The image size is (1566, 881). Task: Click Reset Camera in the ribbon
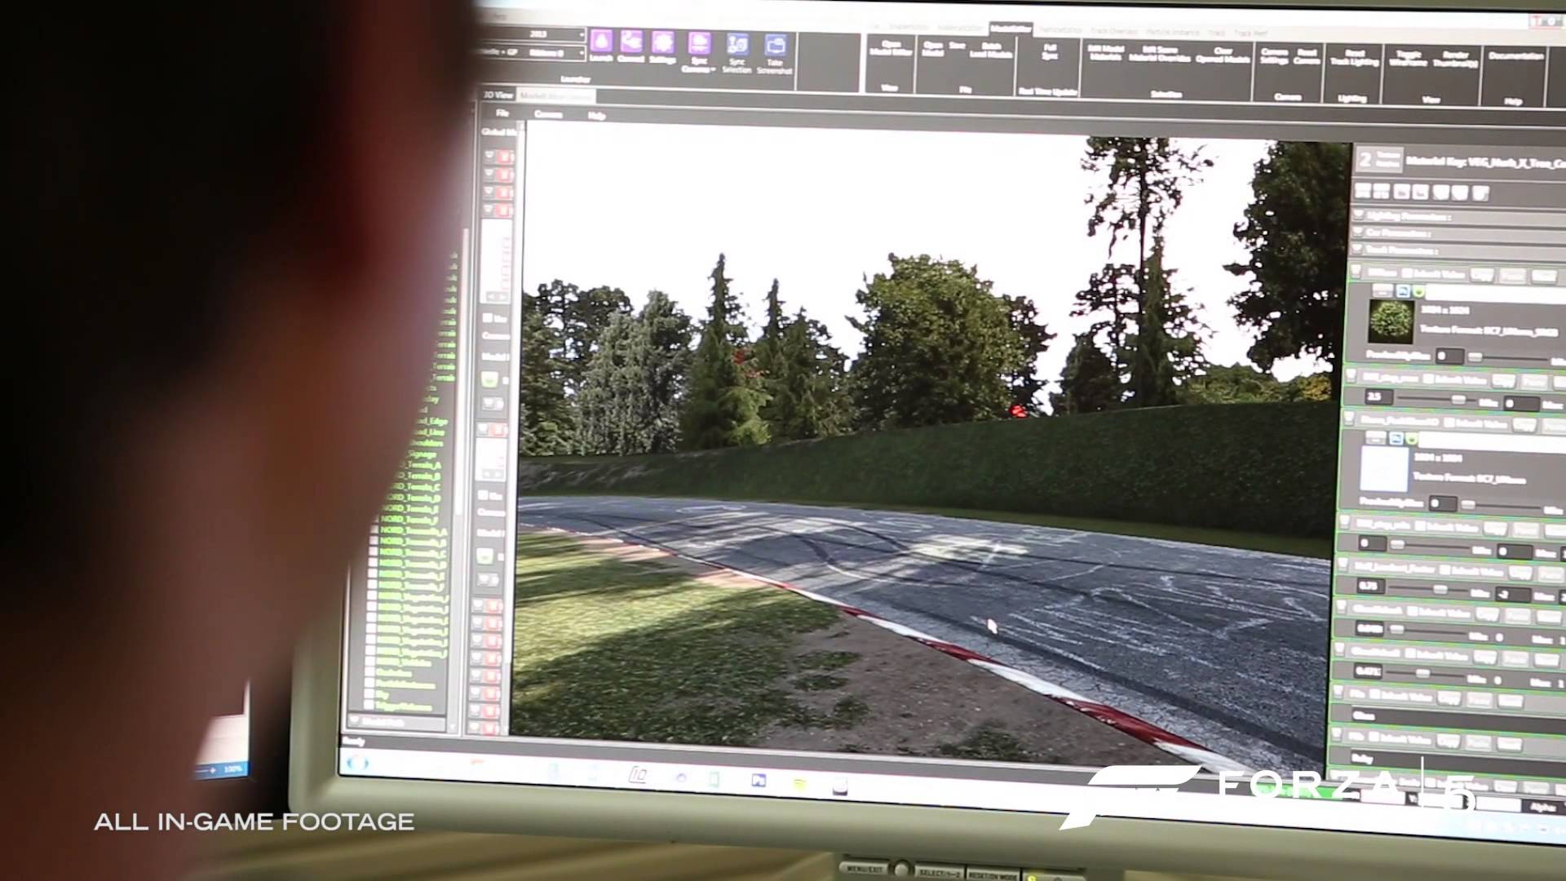pos(1307,56)
